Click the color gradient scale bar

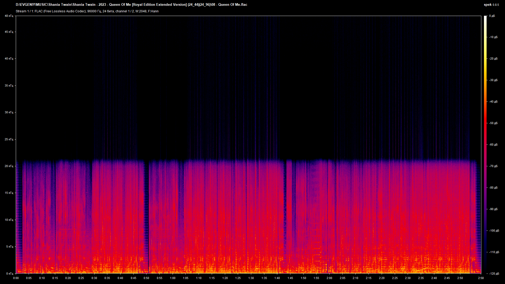[x=485, y=144]
